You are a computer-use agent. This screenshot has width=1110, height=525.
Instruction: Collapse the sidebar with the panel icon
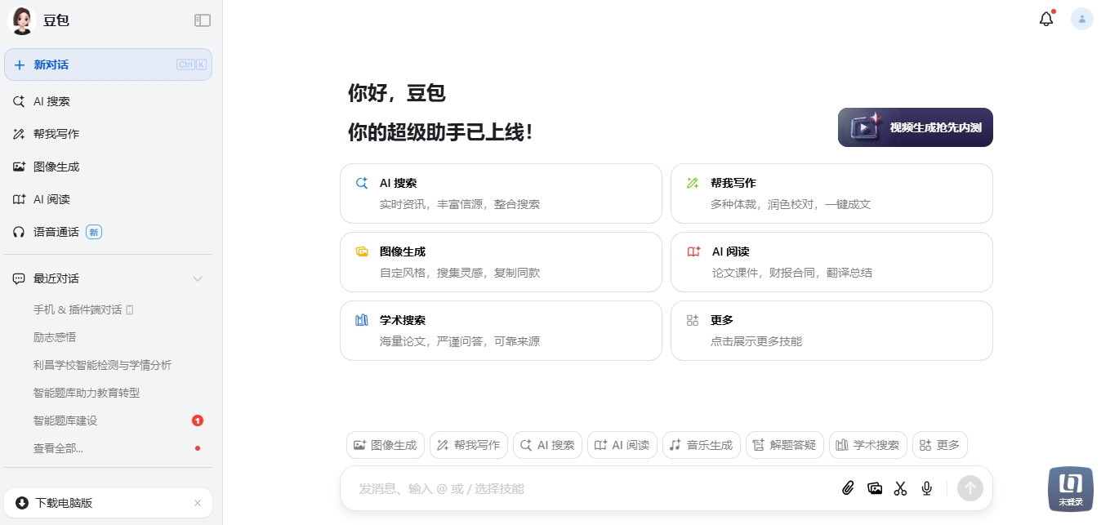coord(203,20)
